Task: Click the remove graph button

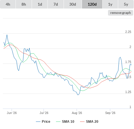Action: [120, 13]
